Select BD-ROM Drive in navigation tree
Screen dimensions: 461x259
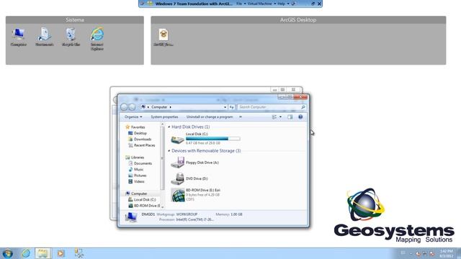(147, 206)
